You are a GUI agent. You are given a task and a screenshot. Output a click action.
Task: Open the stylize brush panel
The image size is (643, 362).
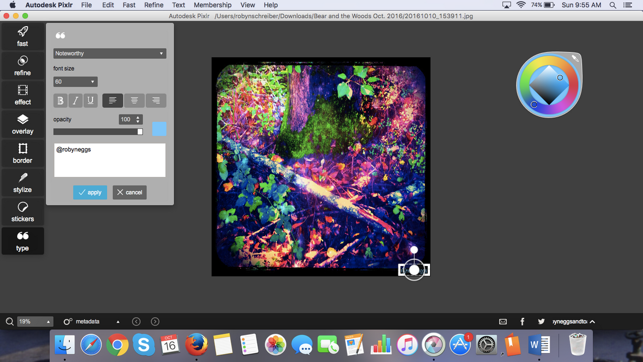[23, 183]
